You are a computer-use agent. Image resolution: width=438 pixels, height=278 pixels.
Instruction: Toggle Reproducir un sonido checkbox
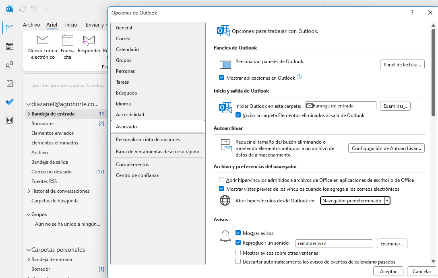point(238,242)
